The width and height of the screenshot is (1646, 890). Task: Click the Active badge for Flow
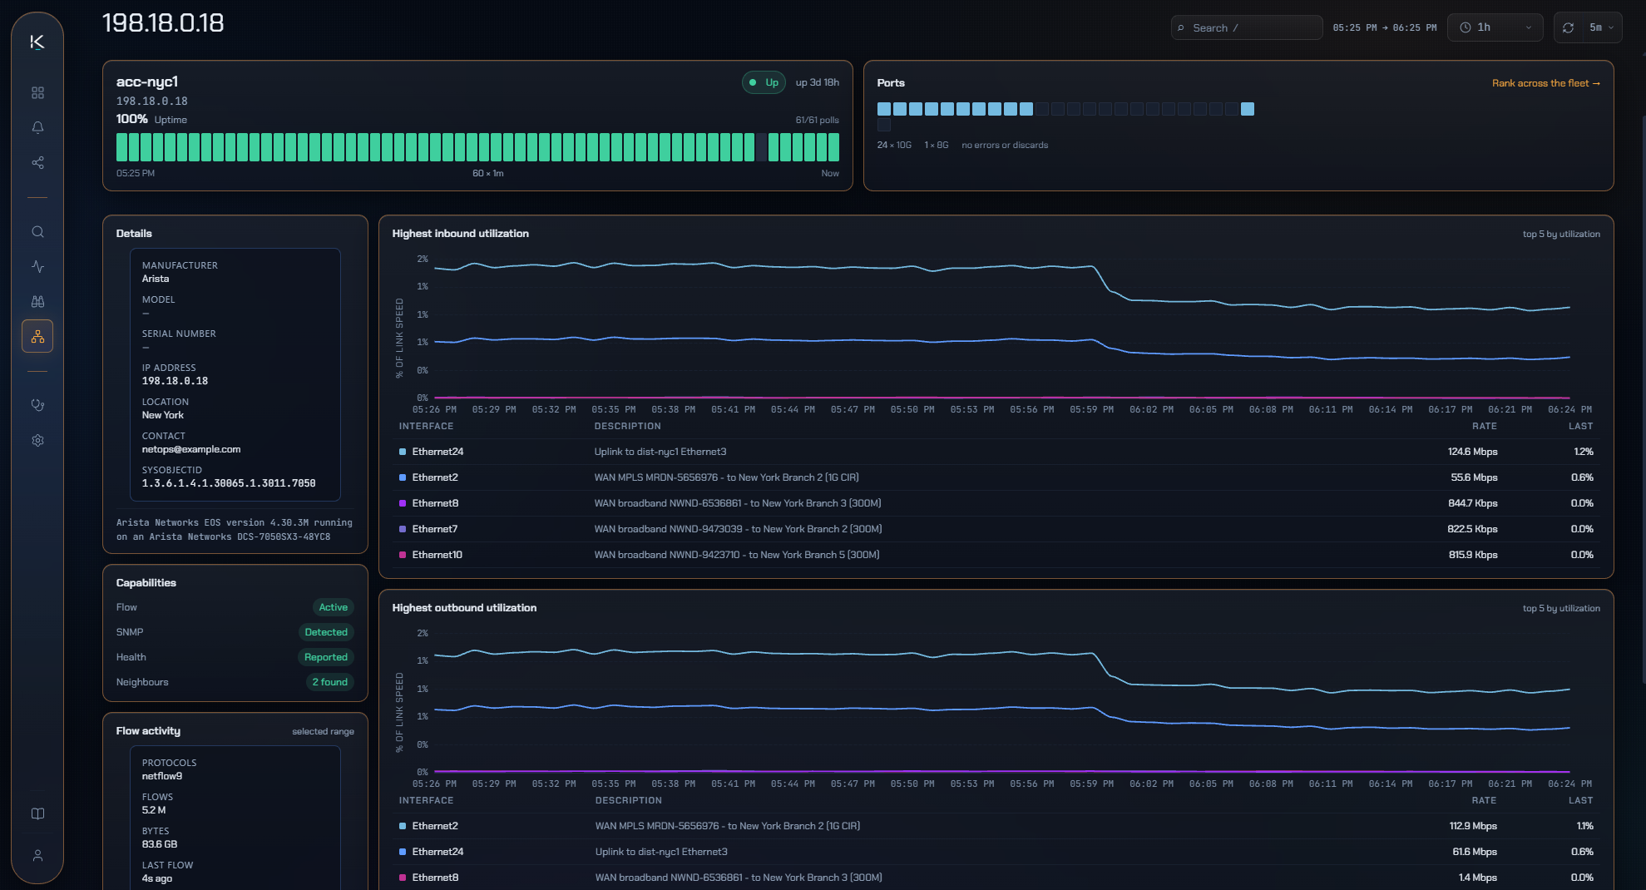[x=334, y=607]
